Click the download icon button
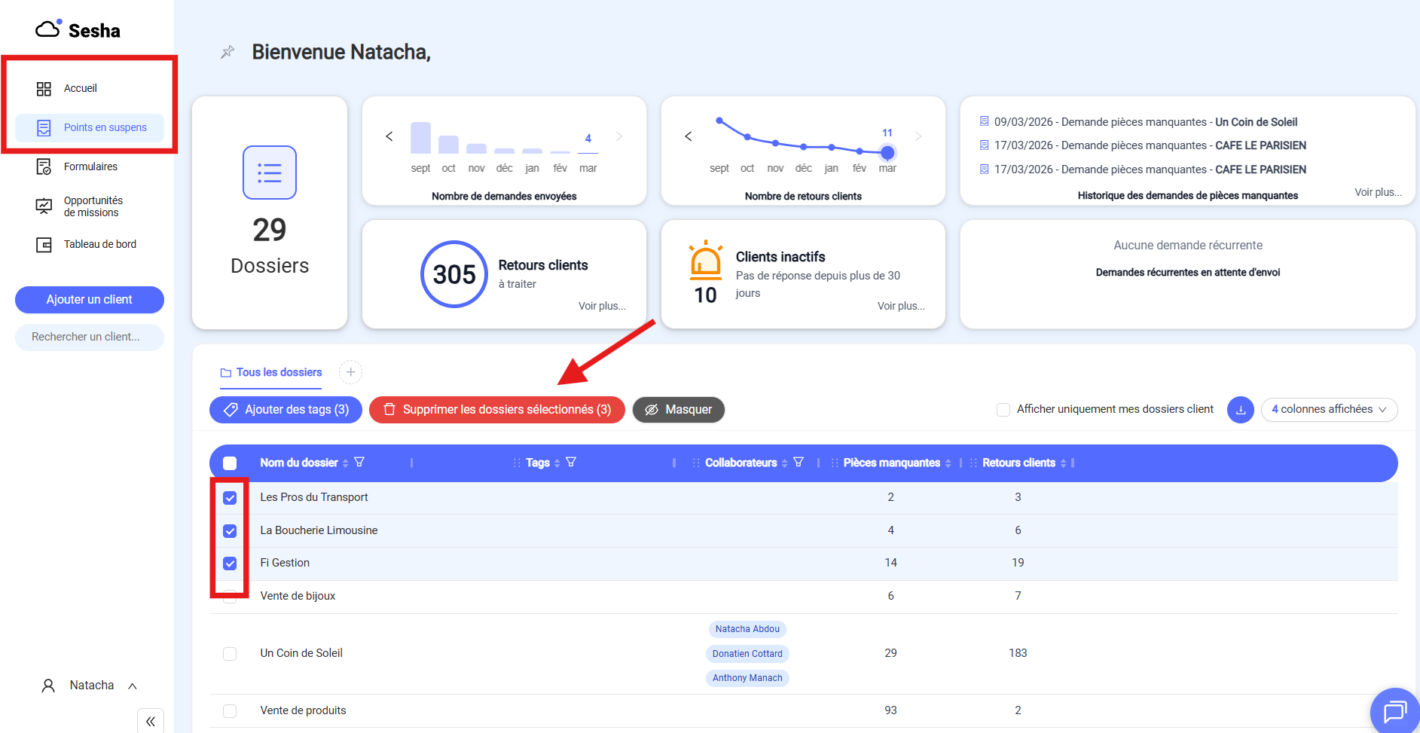 click(1240, 410)
